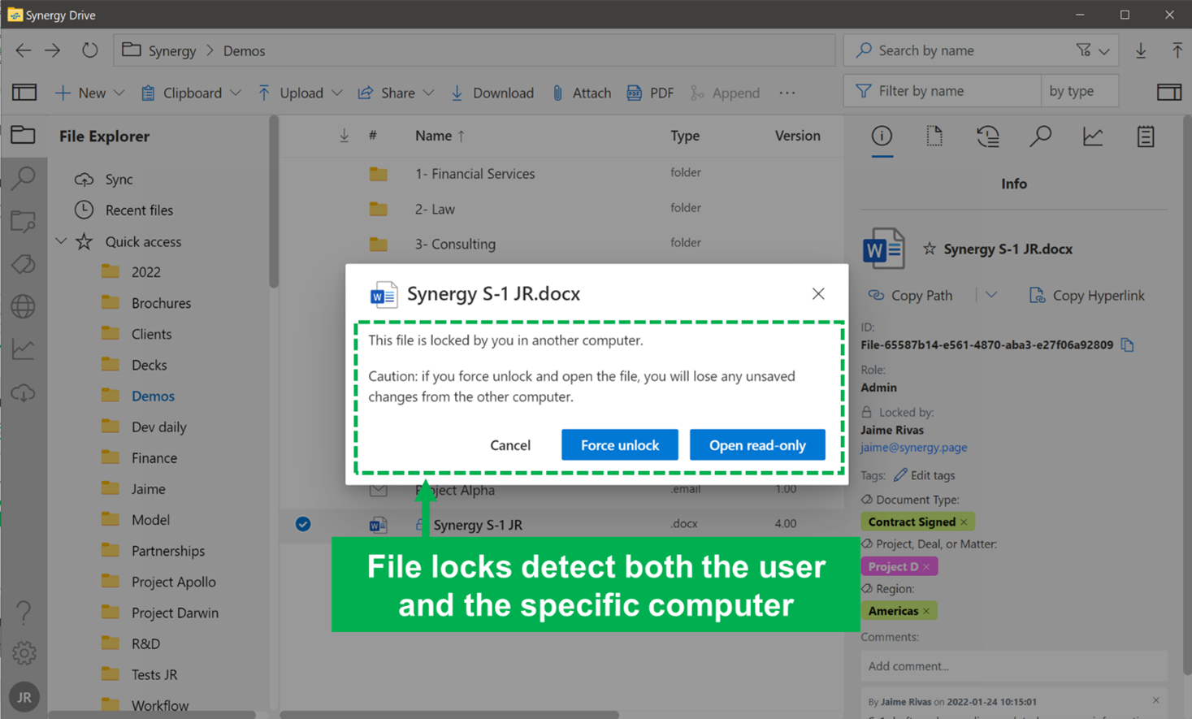Star Synergy S-1 JR.docx as favorite

930,249
